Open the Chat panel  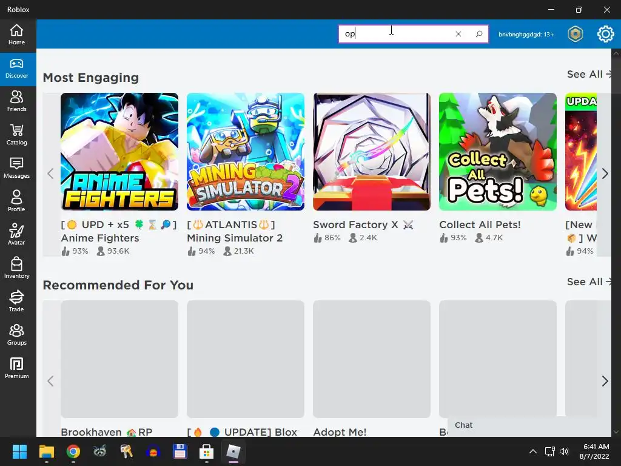tap(530, 425)
